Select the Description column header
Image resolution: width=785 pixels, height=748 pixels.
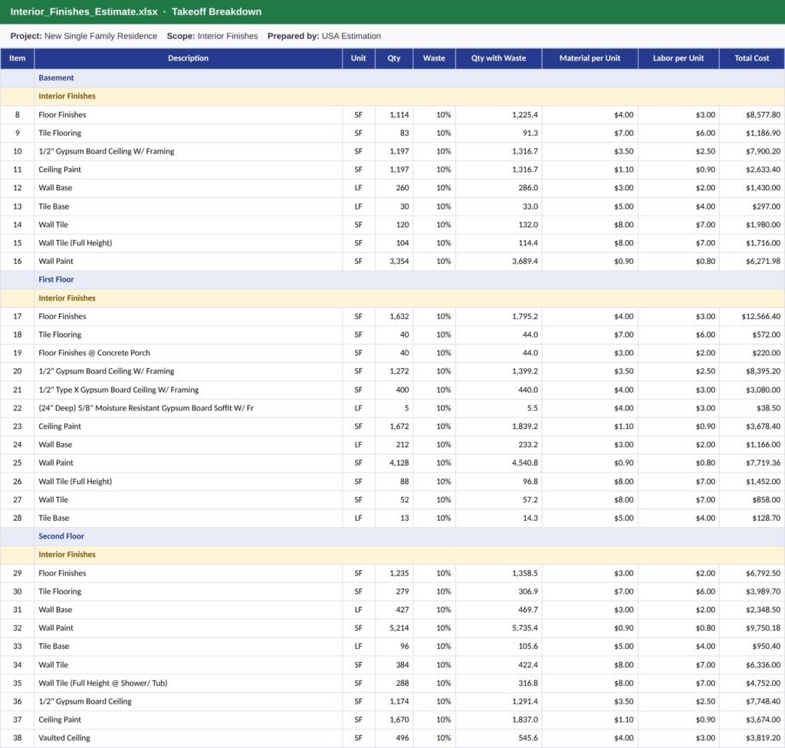pos(189,58)
